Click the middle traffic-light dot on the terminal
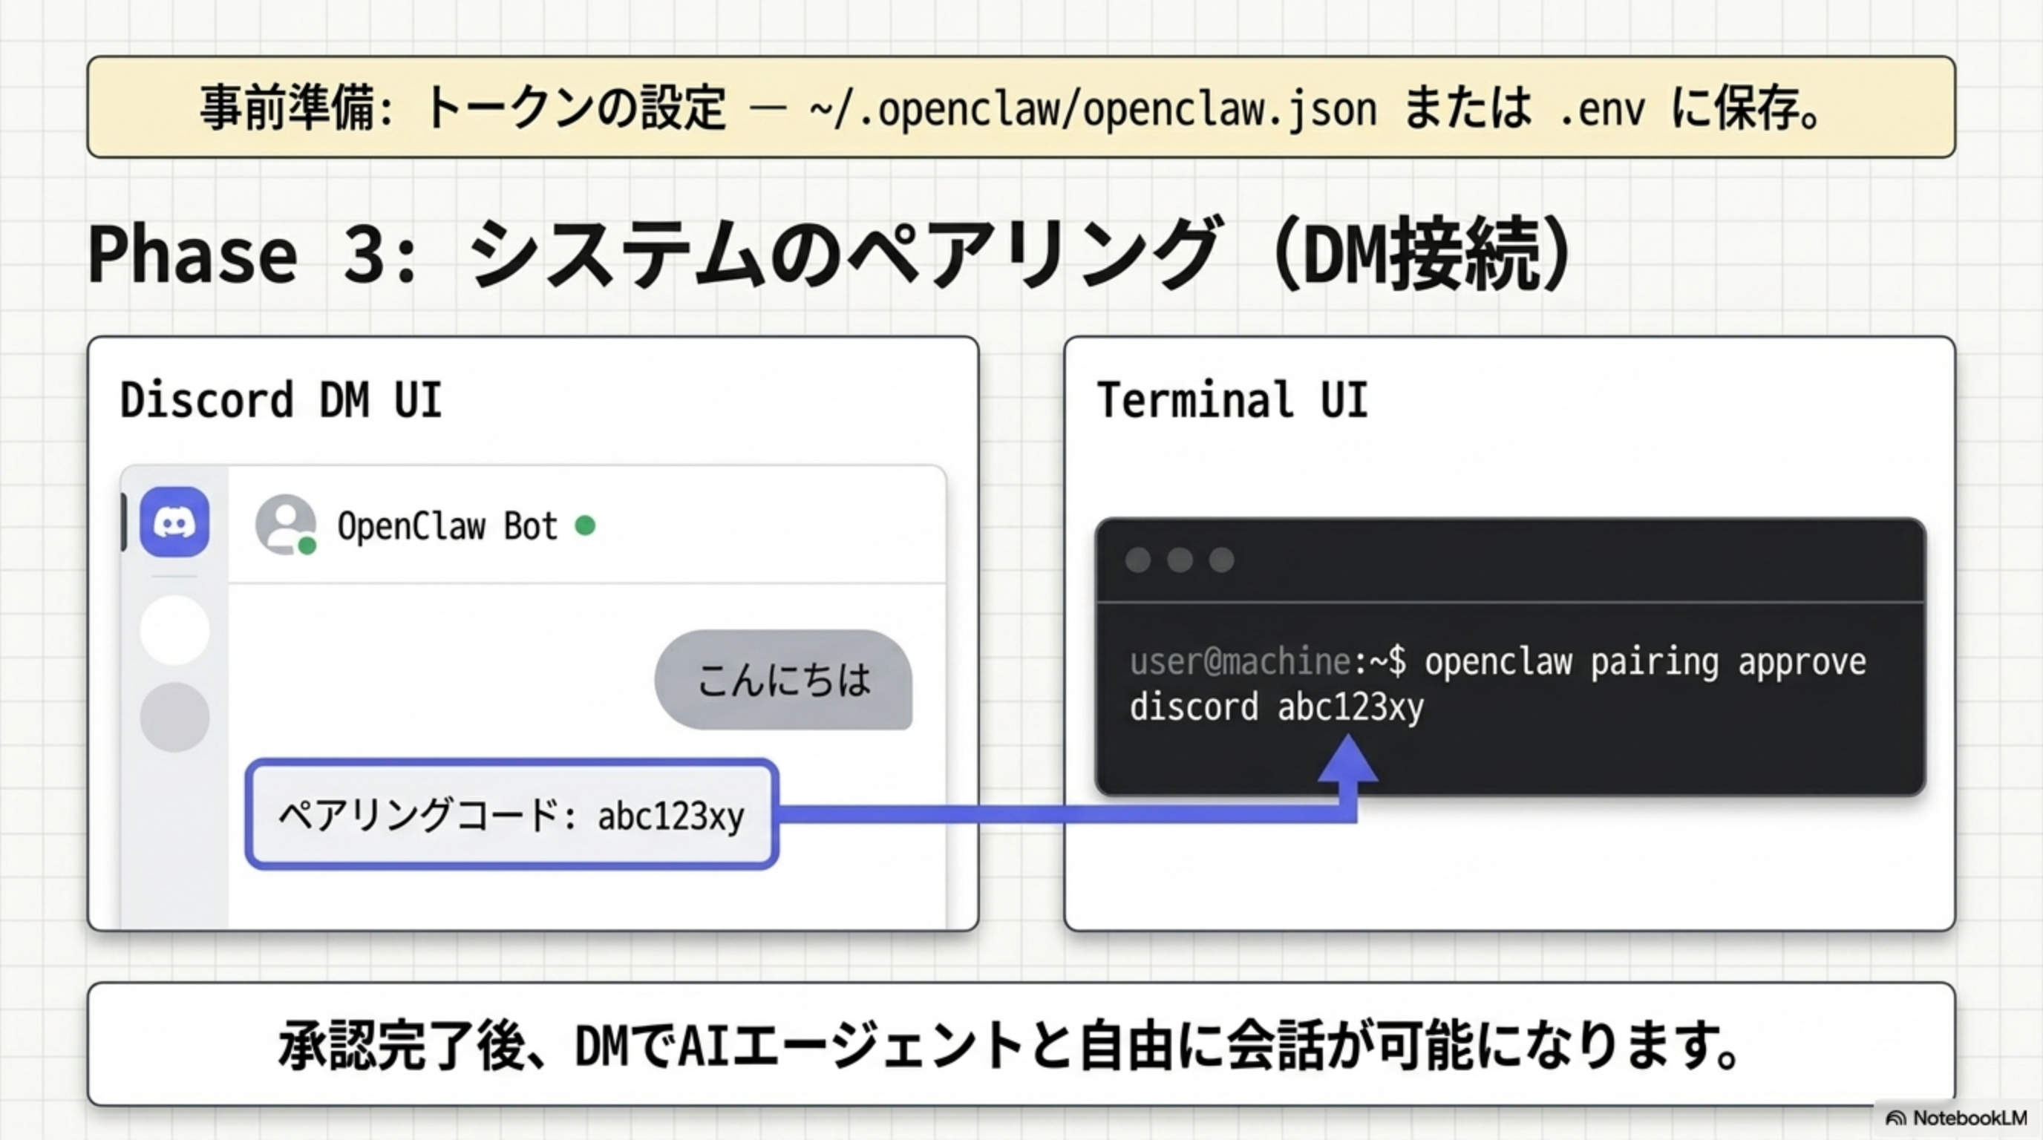 click(1180, 560)
